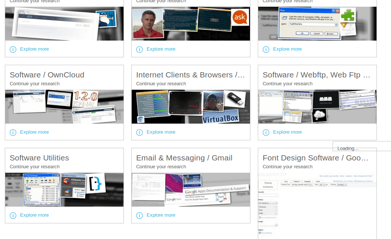Click the info icon below the pirate-mascot image
This screenshot has width=391, height=239.
[x=13, y=50]
